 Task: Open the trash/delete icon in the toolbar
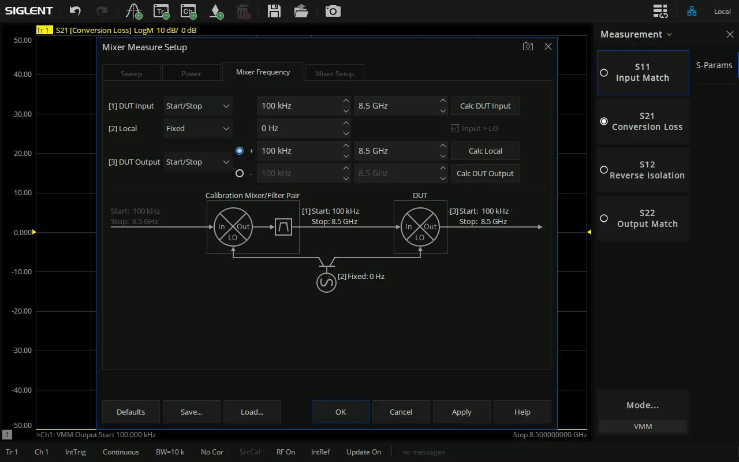244,10
